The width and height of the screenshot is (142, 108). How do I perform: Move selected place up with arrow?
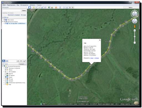tap(18, 61)
